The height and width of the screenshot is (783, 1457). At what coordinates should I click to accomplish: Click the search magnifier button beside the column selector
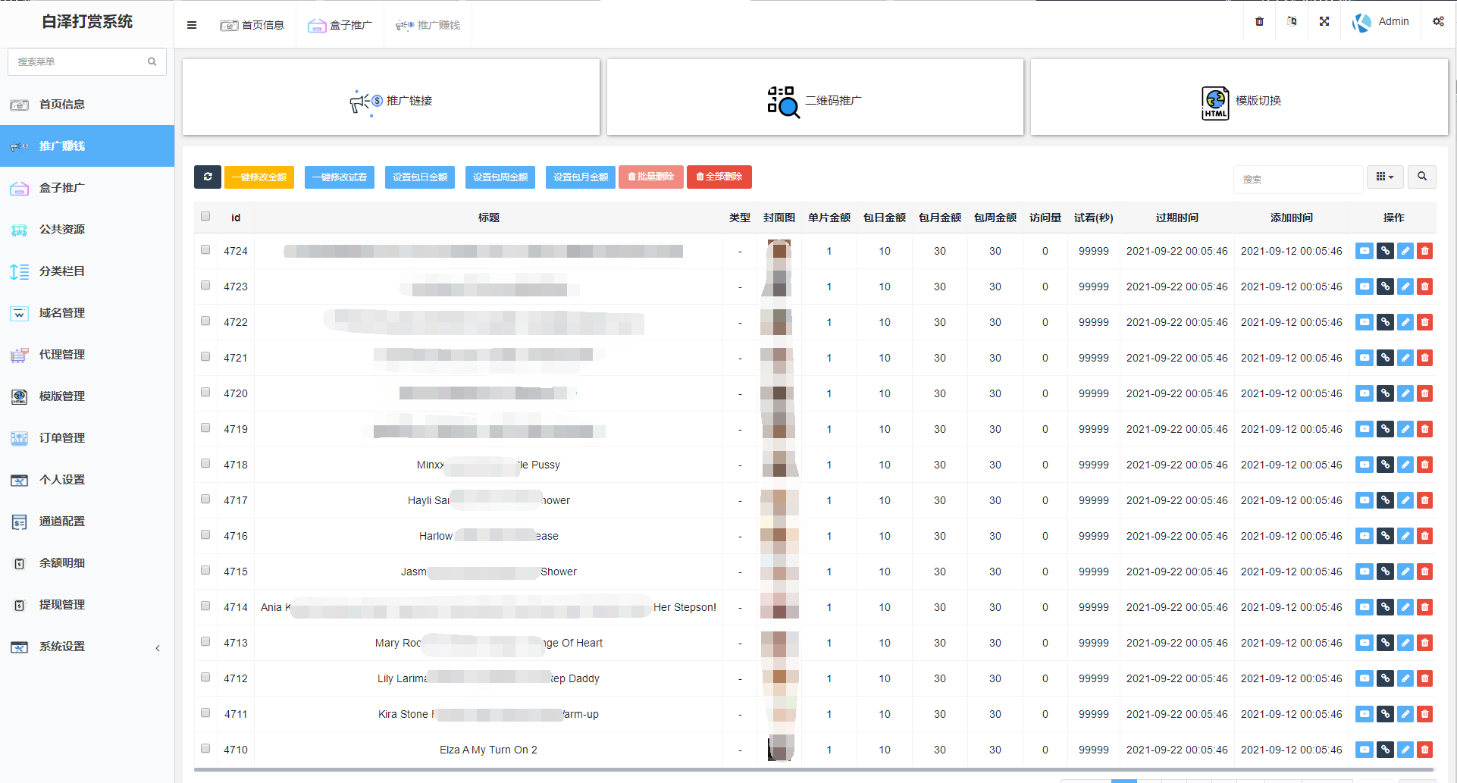(x=1421, y=177)
